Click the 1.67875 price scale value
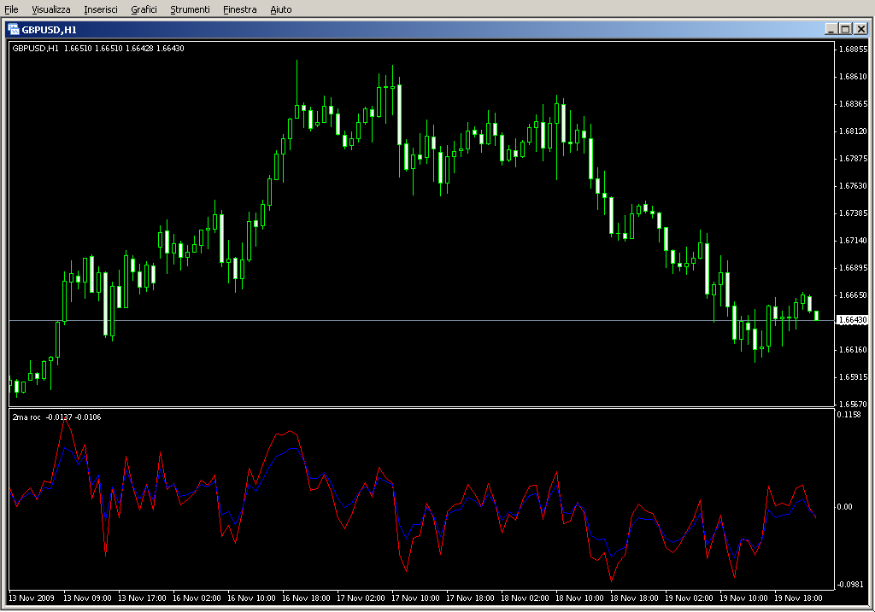The width and height of the screenshot is (875, 612). click(854, 158)
